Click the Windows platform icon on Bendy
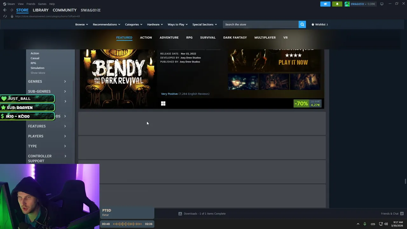 click(163, 103)
